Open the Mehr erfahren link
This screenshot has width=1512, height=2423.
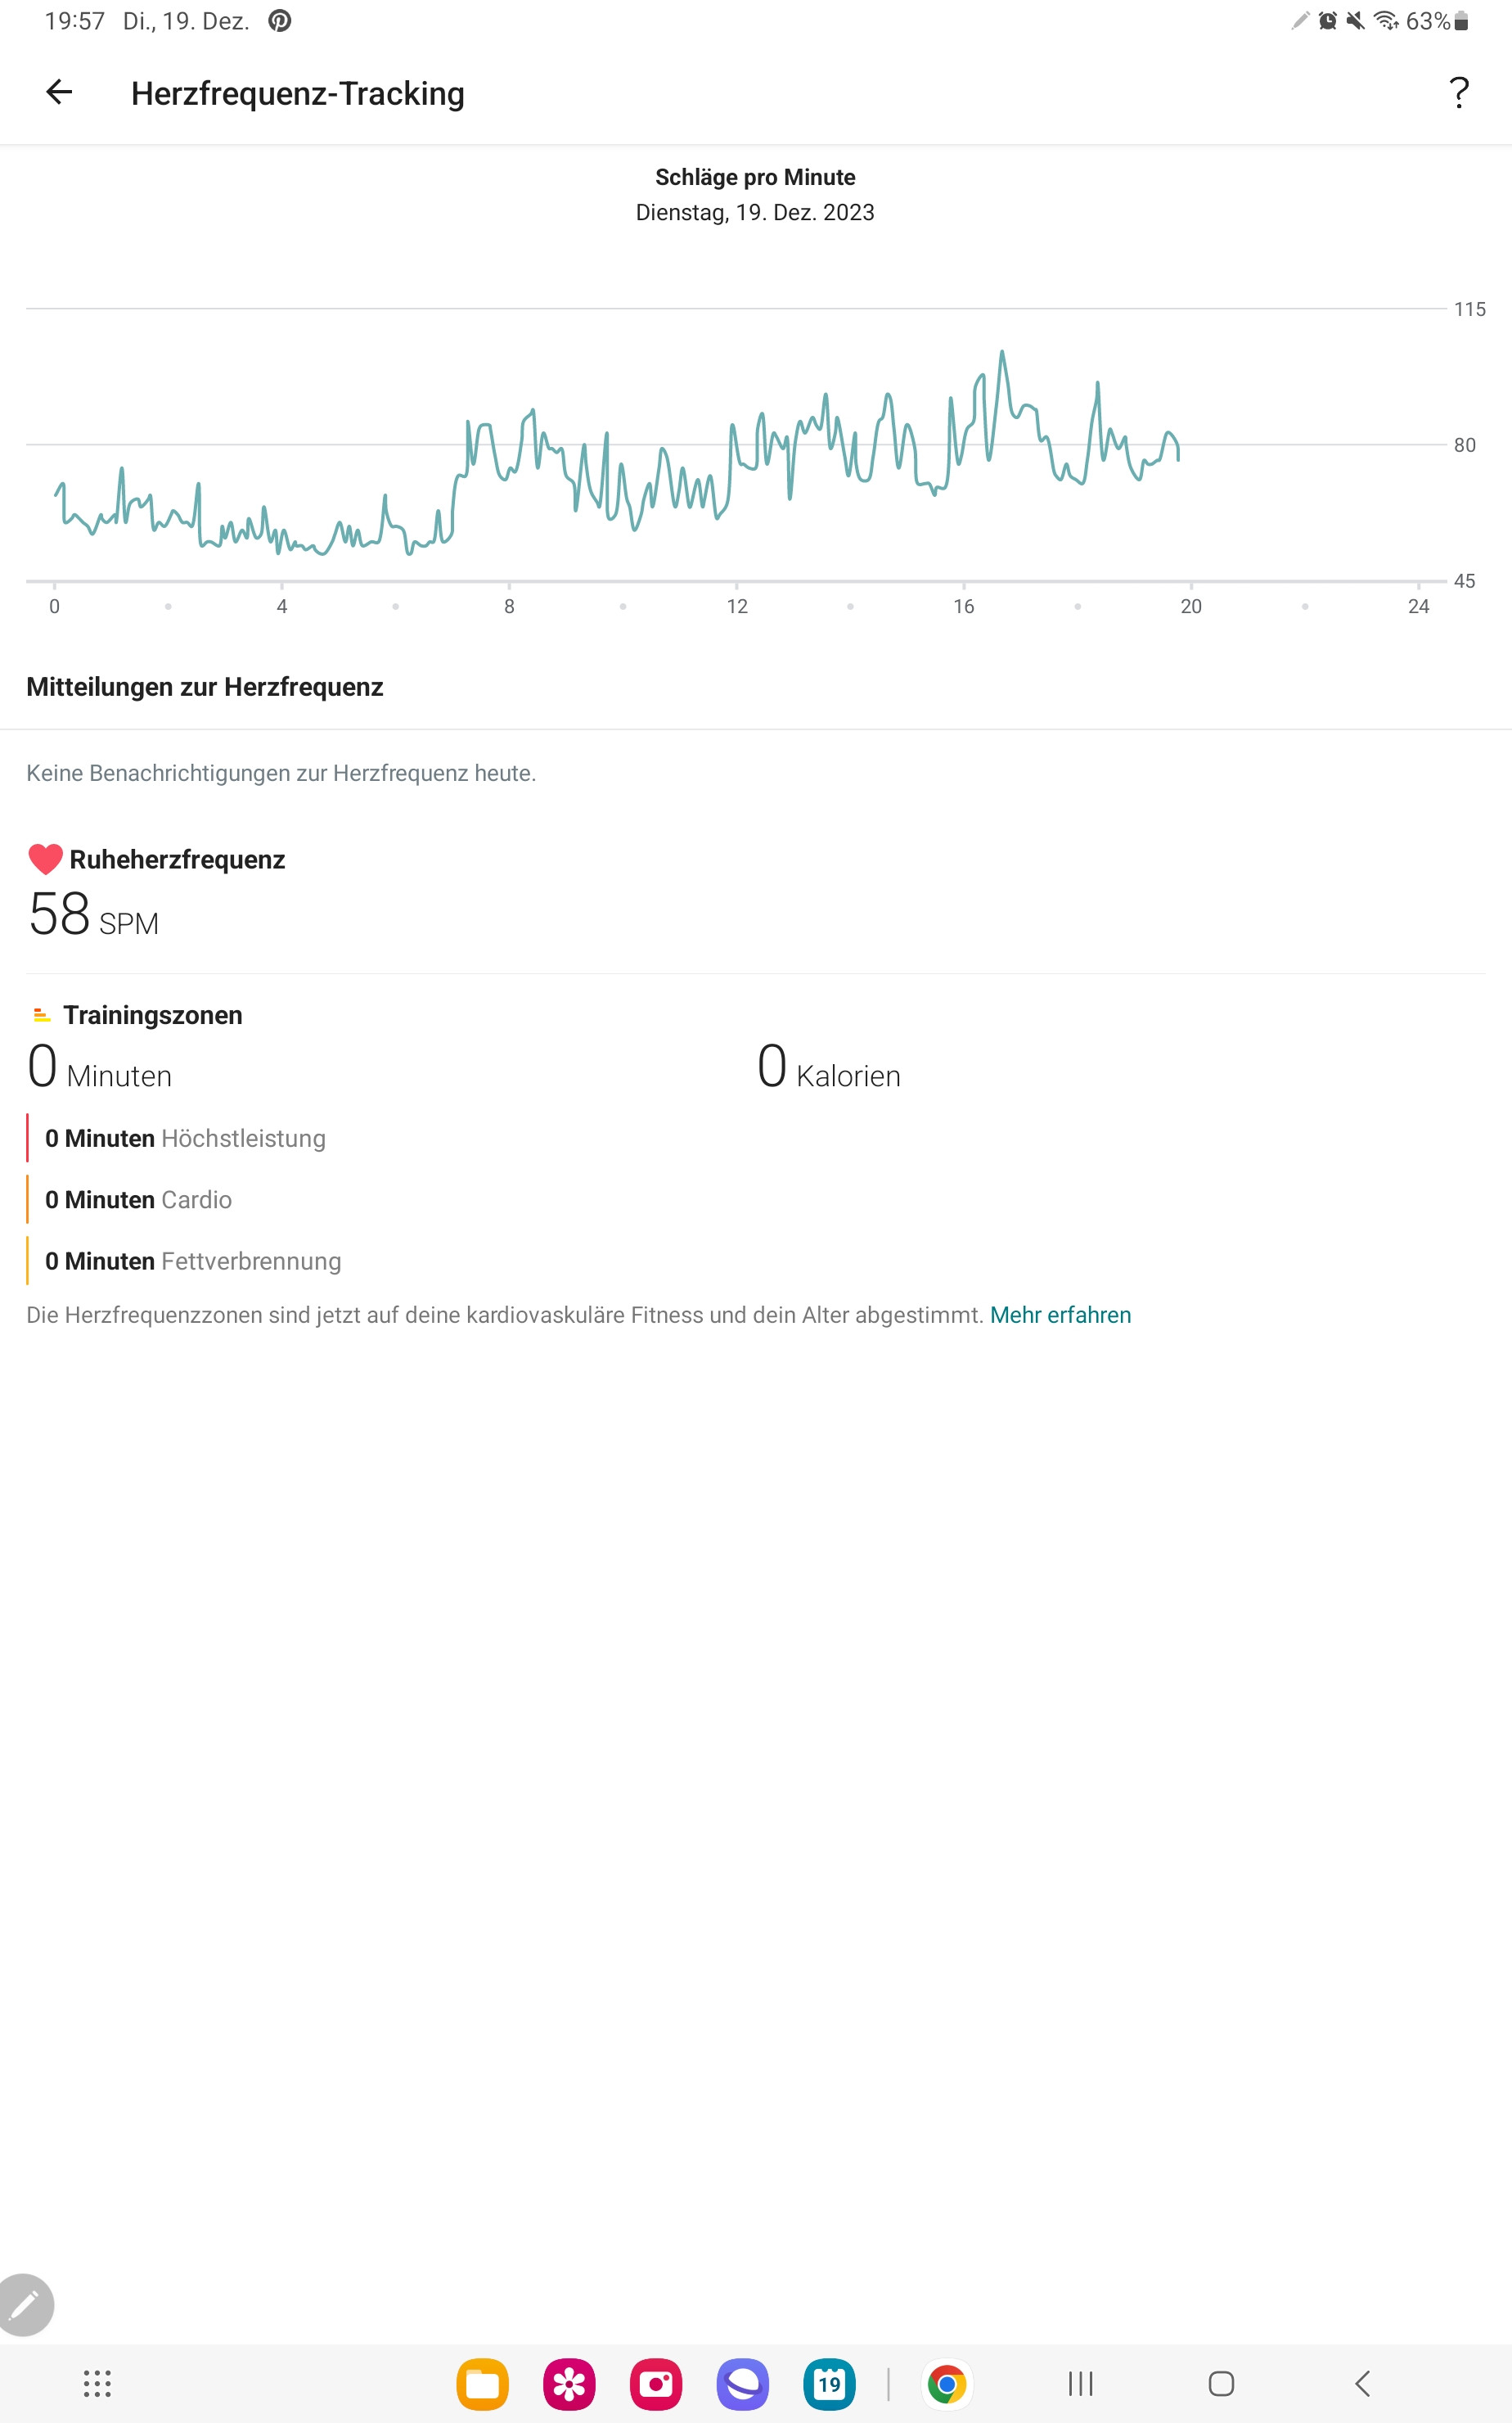click(1060, 1315)
